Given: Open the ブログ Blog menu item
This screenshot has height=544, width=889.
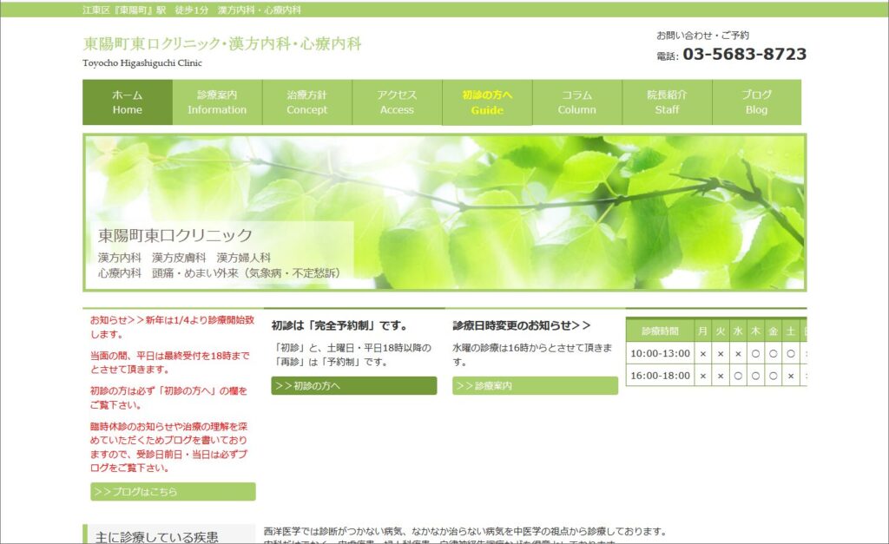Looking at the screenshot, I should point(756,102).
